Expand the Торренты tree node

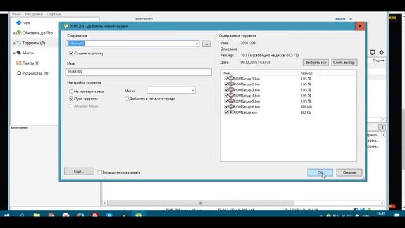tap(14, 43)
